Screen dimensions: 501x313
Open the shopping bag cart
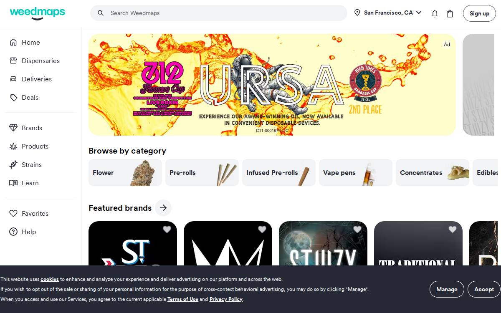tap(450, 13)
